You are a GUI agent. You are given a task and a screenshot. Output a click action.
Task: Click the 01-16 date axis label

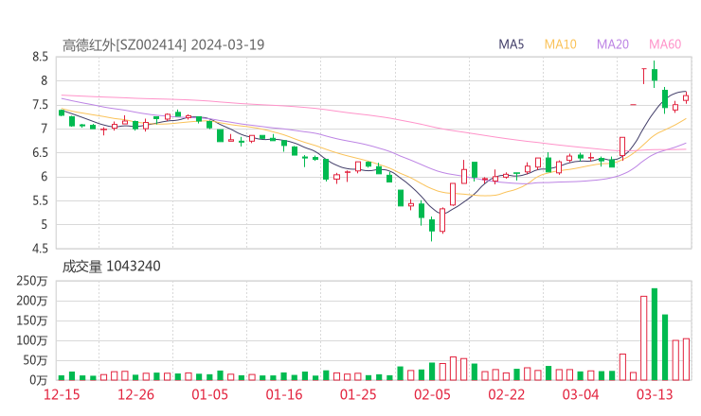pos(284,395)
